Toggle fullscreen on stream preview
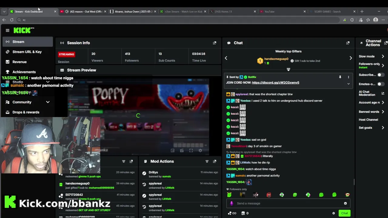This screenshot has width=388, height=218. pos(191,150)
